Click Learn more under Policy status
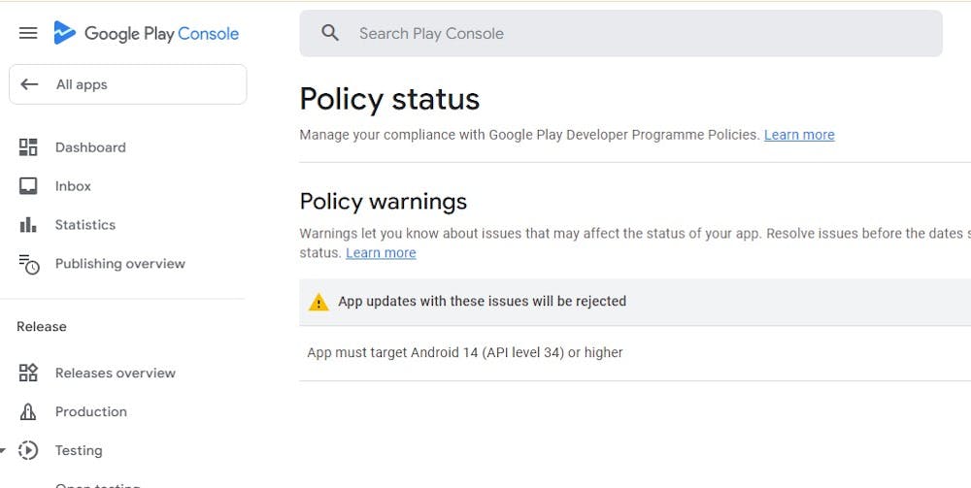The width and height of the screenshot is (971, 488). (x=799, y=135)
